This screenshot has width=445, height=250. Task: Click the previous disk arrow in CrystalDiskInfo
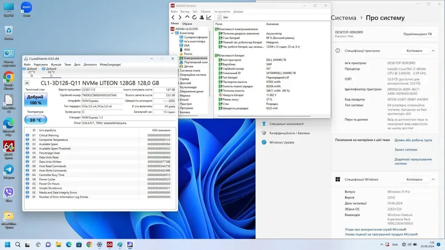click(27, 83)
